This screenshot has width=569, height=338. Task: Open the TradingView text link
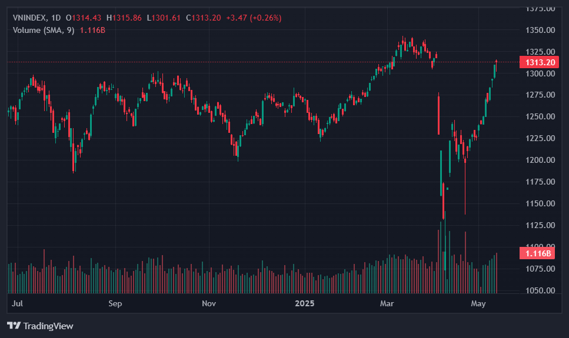(x=48, y=326)
